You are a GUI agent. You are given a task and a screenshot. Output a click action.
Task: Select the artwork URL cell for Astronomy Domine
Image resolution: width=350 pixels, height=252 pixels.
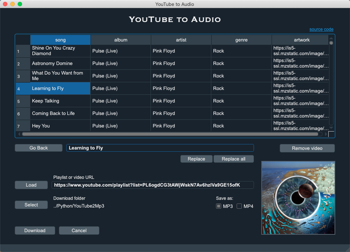(x=300, y=64)
